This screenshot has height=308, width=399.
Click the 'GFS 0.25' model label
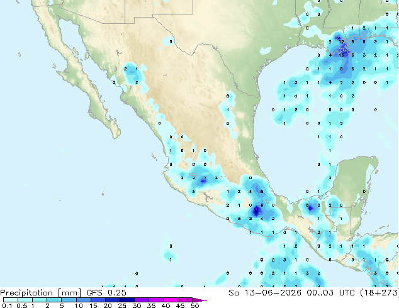click(x=106, y=293)
